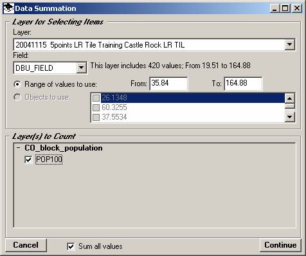The image size is (306, 256).
Task: Click the From value field showing 35.84
Action: click(168, 84)
